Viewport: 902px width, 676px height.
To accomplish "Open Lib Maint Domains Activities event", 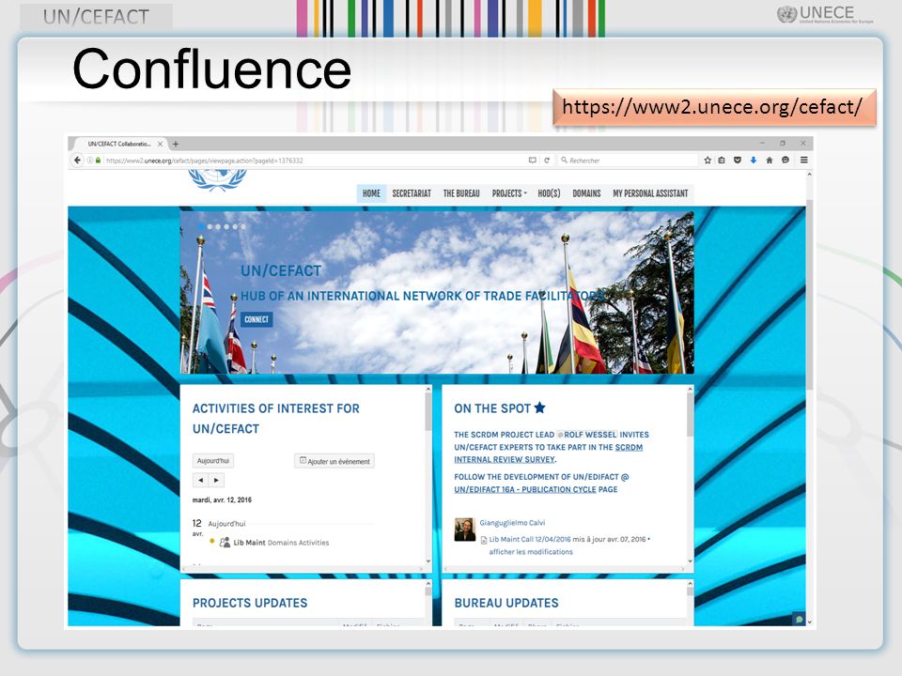I will [x=281, y=543].
